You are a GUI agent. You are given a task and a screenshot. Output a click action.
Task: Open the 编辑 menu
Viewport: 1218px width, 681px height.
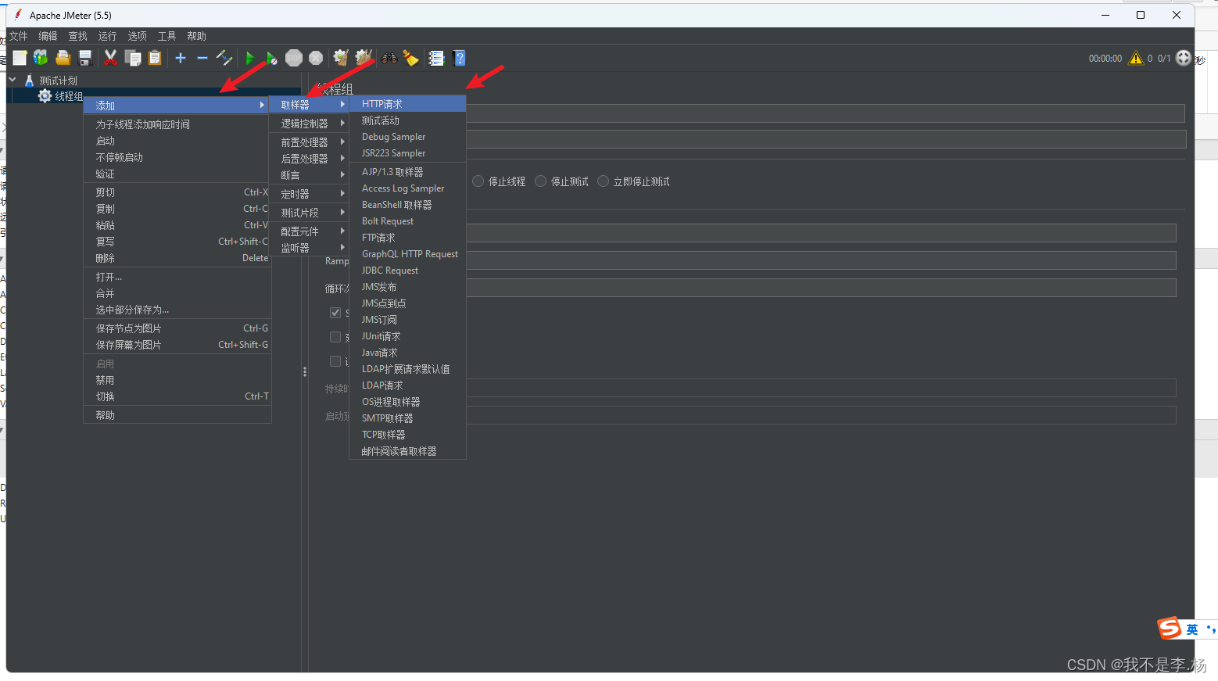(48, 36)
